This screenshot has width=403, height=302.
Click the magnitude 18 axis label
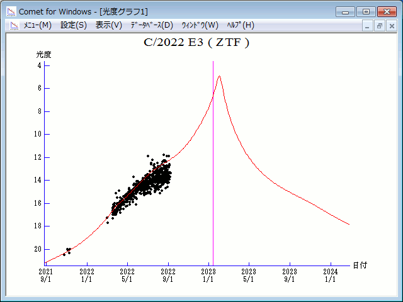tap(38, 226)
